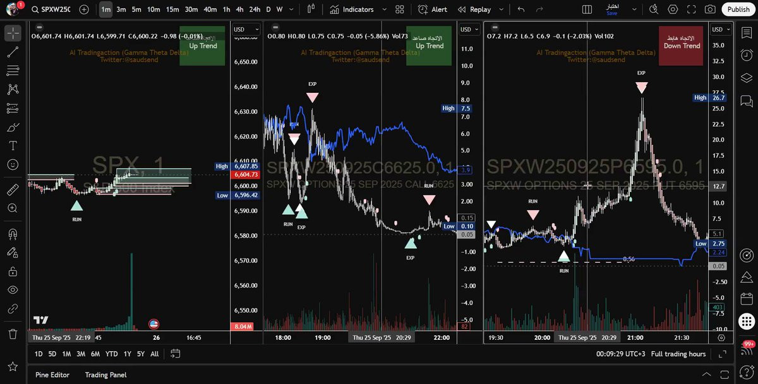Open the chart layout setup icon
The image size is (758, 384).
click(587, 9)
